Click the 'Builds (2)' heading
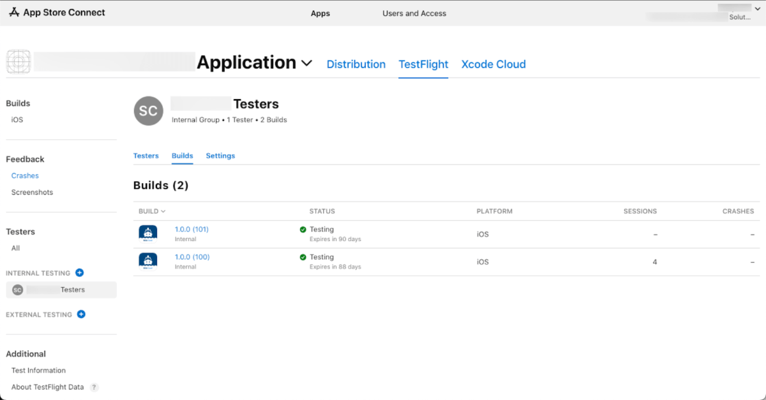Viewport: 766px width, 400px height. [x=161, y=186]
